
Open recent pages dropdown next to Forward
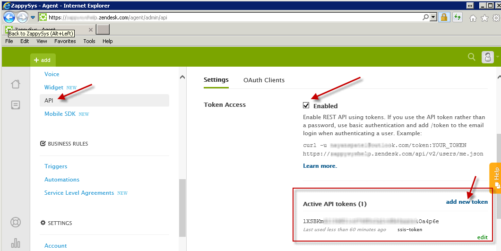[33, 17]
